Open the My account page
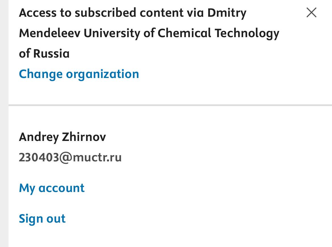This screenshot has height=247, width=332. click(x=52, y=188)
